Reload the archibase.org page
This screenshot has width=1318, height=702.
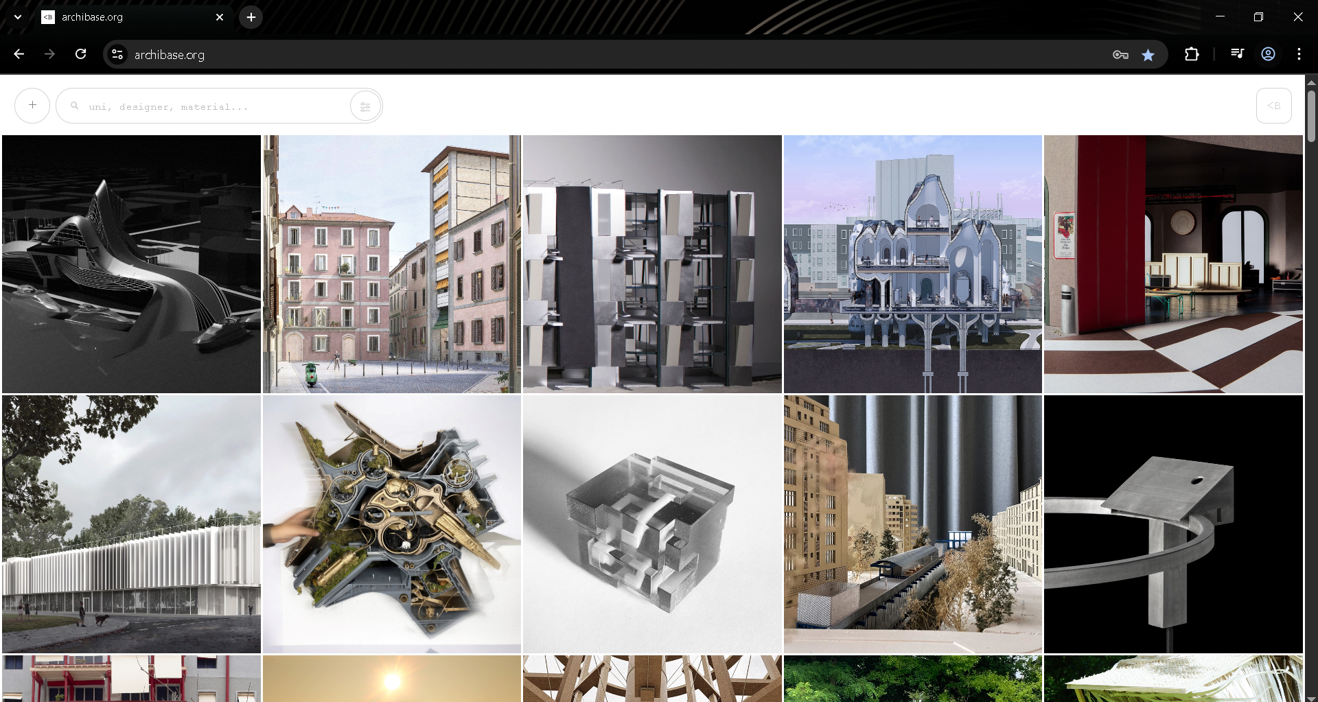click(x=80, y=54)
